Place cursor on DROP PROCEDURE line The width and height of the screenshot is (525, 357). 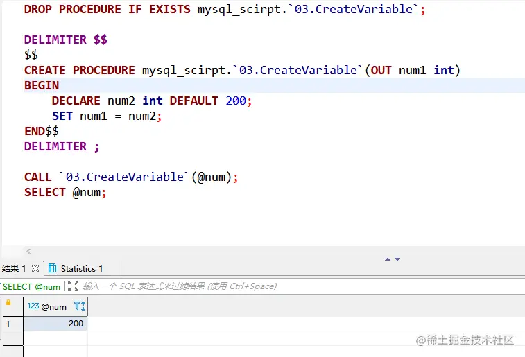pos(225,10)
